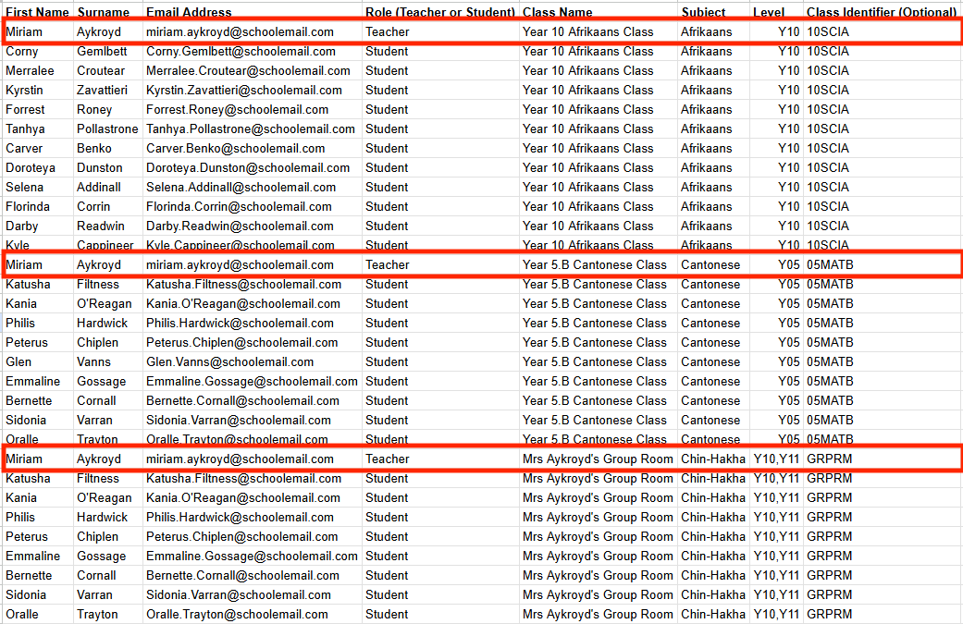Click Florinda.Corrin@schoolemail.com cell
This screenshot has height=624, width=963.
[252, 207]
